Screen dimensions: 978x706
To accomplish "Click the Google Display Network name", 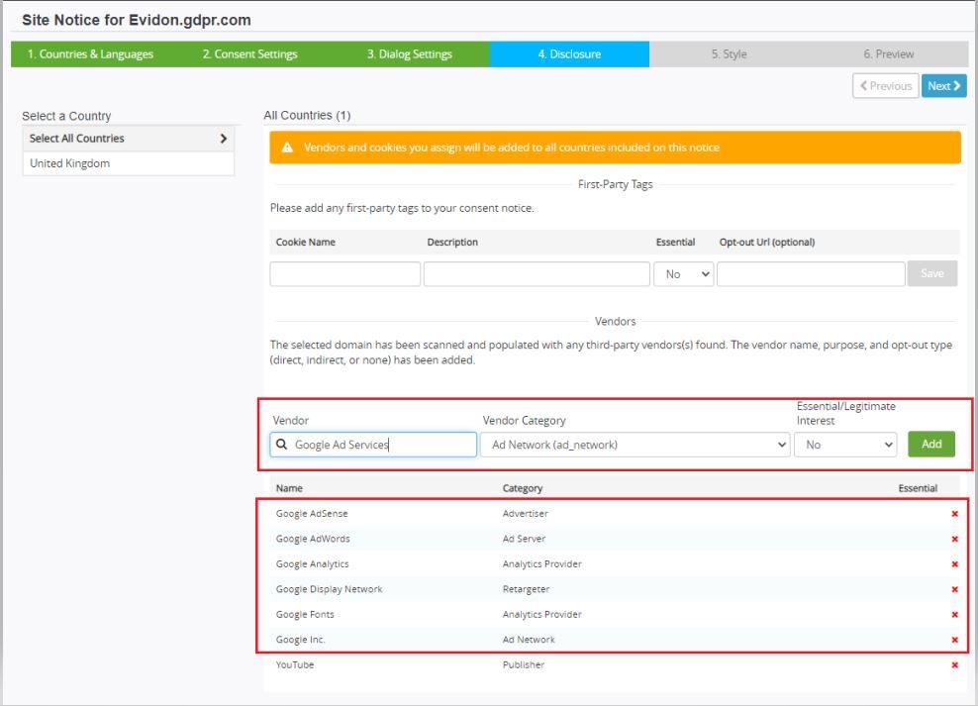I will pos(330,589).
